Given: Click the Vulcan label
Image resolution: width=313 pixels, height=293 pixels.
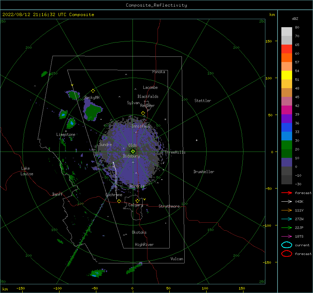Looking at the screenshot, I should point(177,259).
